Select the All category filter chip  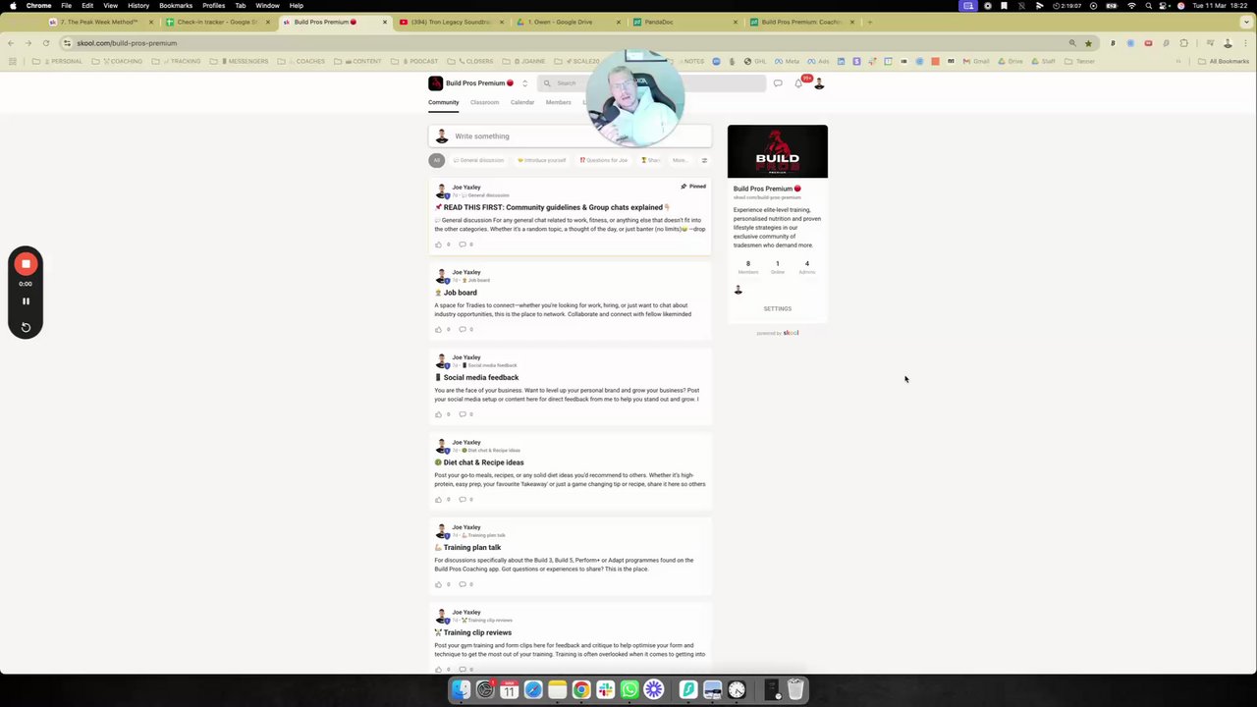coord(437,160)
